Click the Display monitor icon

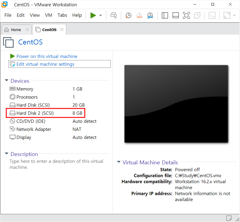13,137
